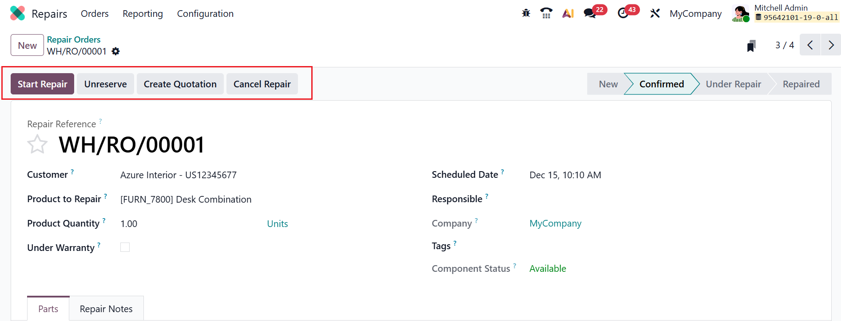841x321 pixels.
Task: Open the MyCompany company switcher
Action: [695, 14]
